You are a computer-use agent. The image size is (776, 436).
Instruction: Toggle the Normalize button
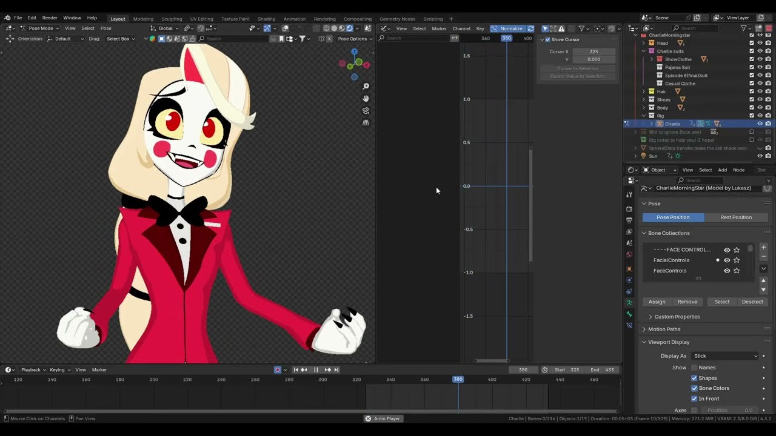point(507,28)
